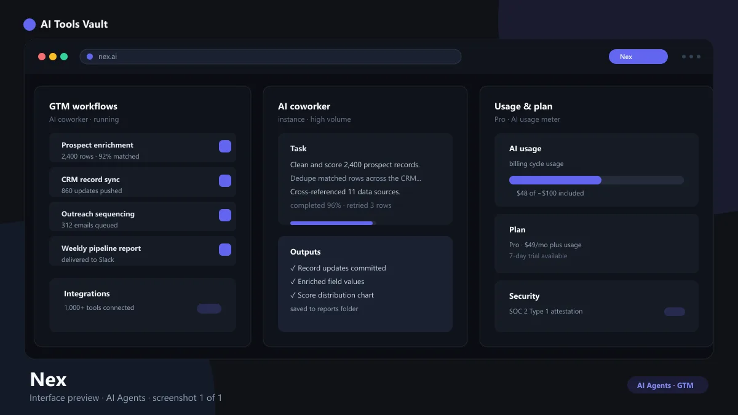Click the nex.ai address bar
738x415 pixels.
pos(271,57)
